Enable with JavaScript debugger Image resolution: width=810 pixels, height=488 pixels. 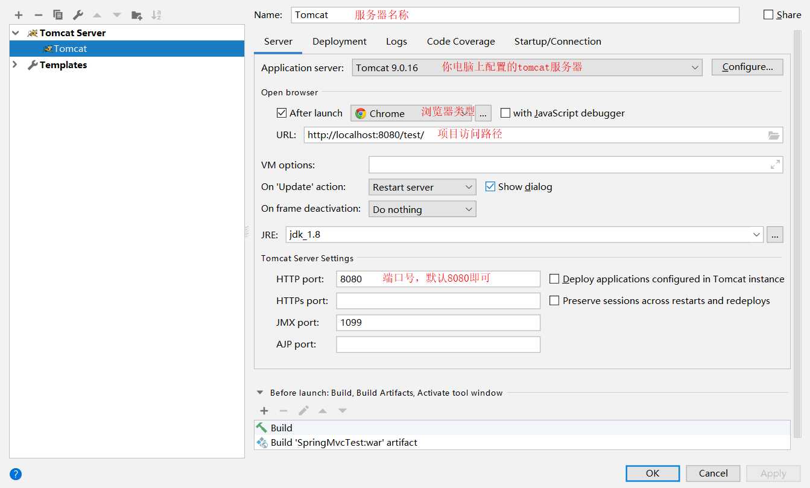505,113
